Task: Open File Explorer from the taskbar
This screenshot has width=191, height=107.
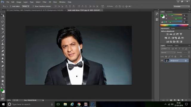Action: [x=65, y=104]
